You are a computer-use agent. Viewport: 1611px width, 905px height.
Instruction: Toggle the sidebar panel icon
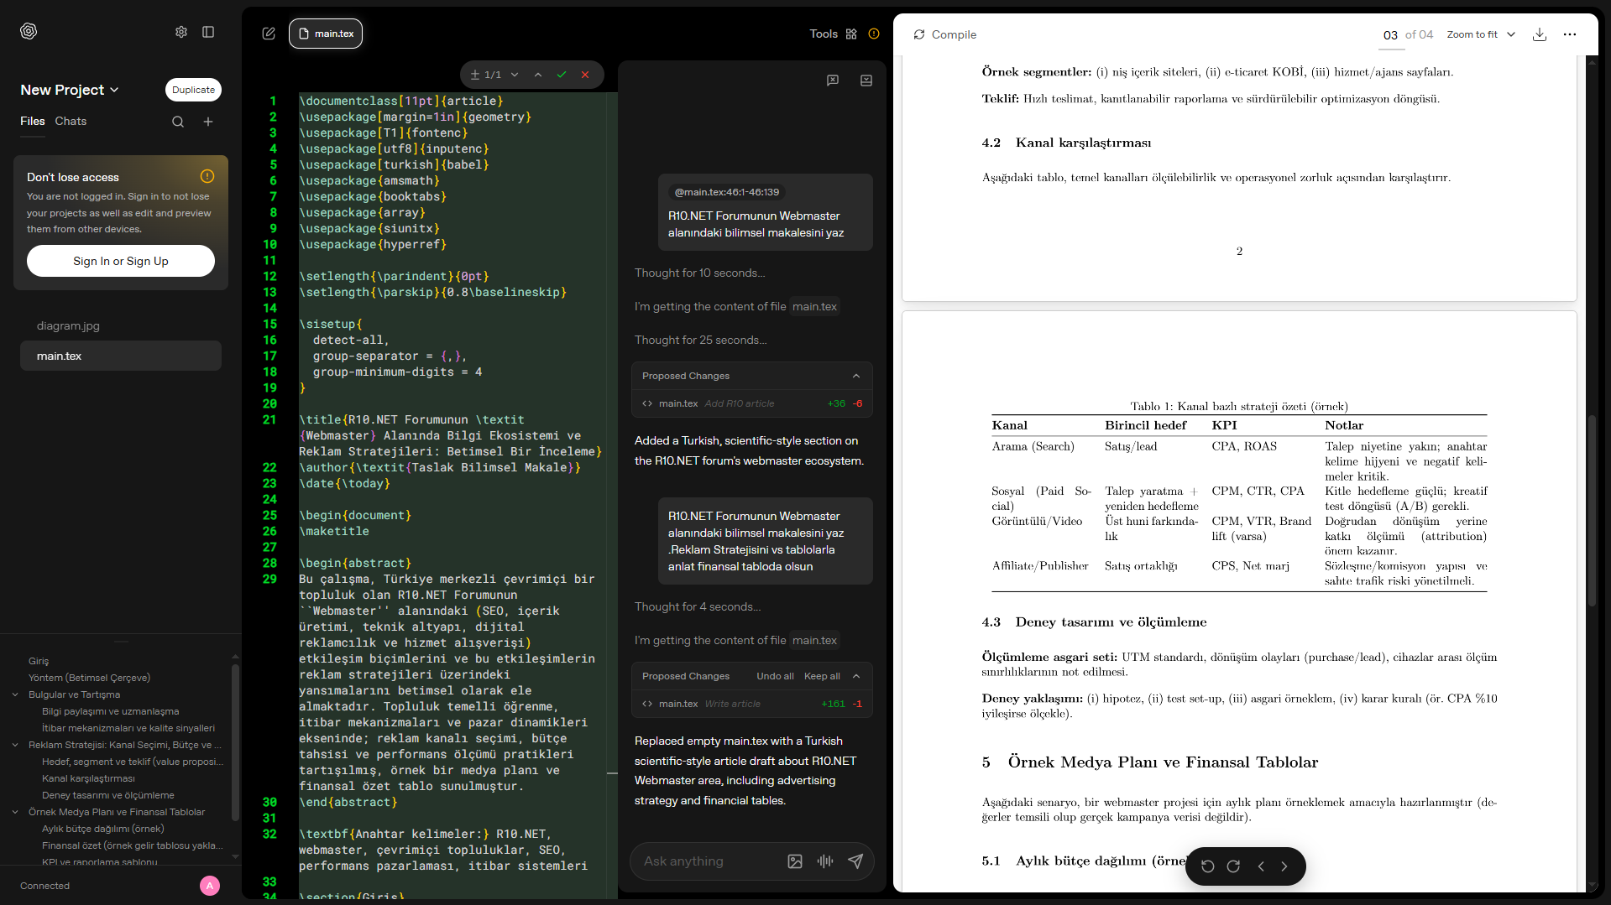(208, 32)
